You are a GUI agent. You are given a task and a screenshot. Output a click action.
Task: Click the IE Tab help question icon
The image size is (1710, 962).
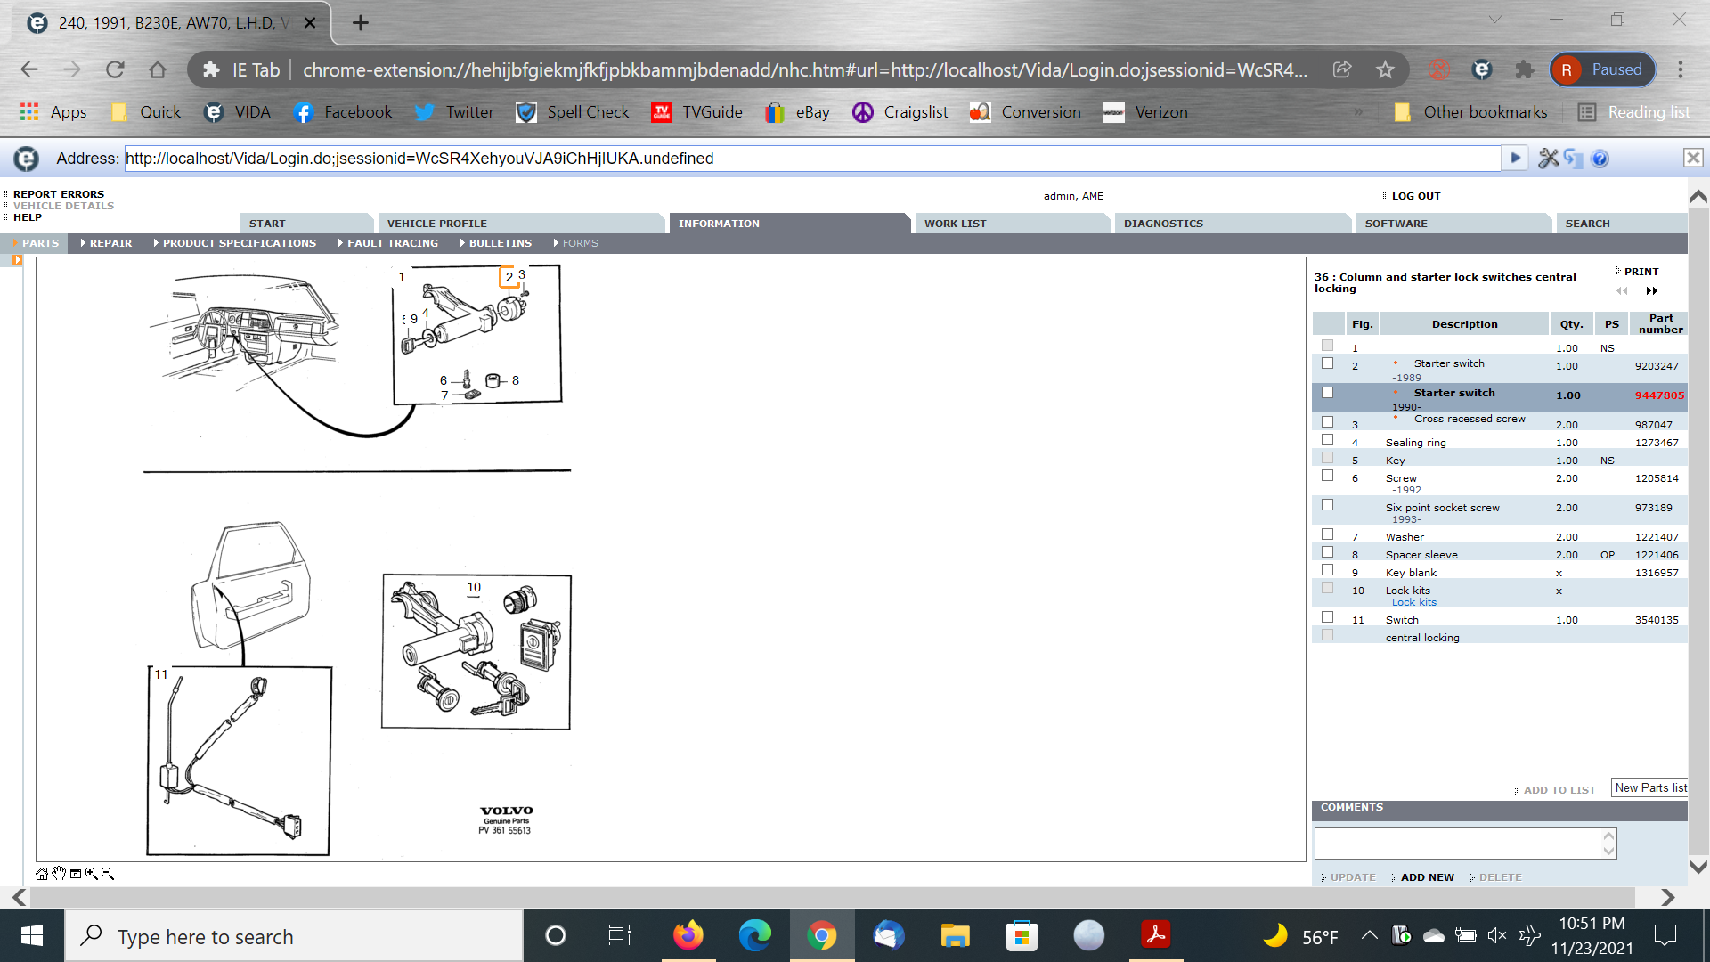point(1600,159)
